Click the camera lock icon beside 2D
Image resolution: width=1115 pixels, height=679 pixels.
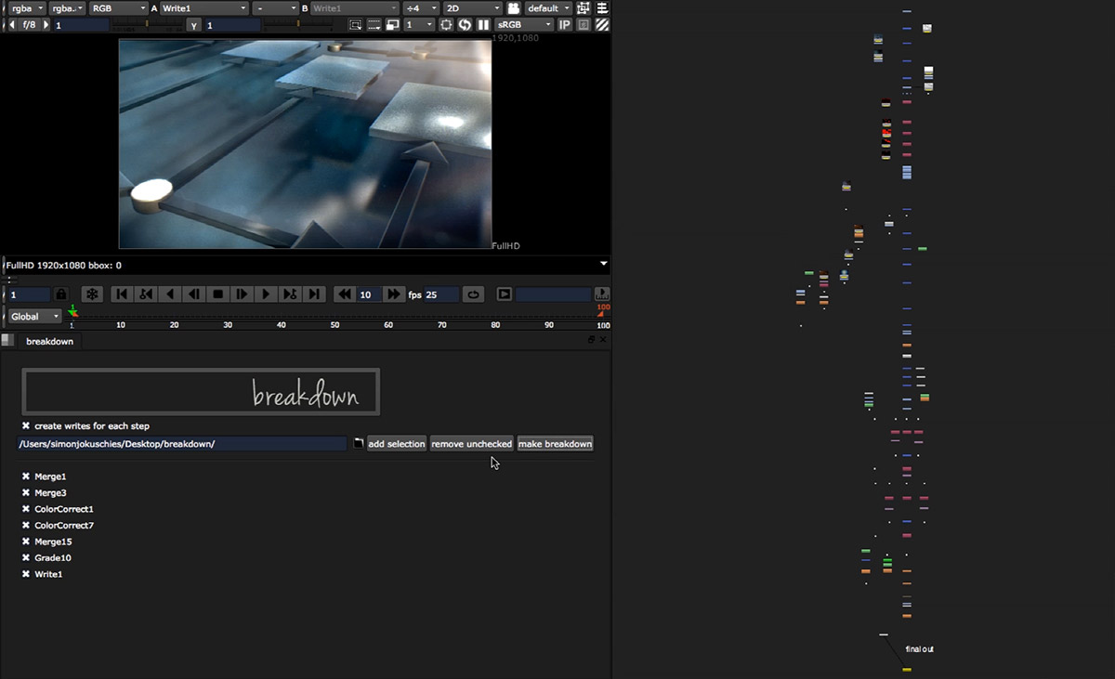[513, 8]
